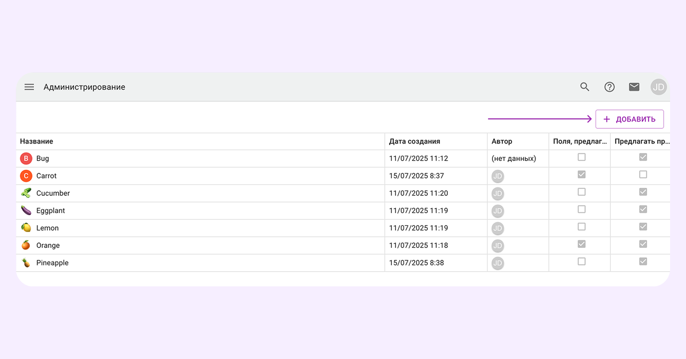Sort by Название column header
The image size is (686, 359).
(x=37, y=142)
